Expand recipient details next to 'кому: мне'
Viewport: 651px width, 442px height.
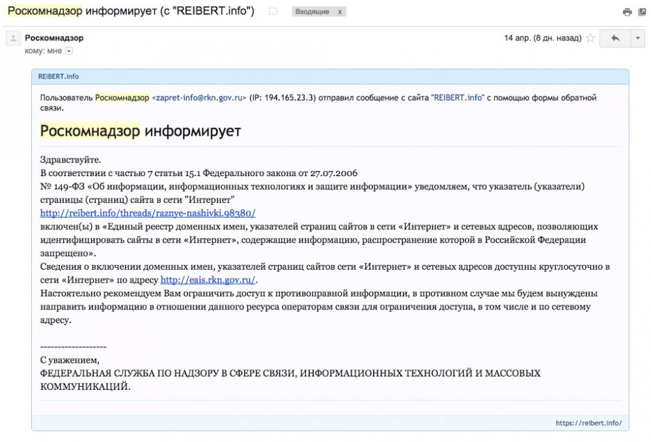coord(69,51)
